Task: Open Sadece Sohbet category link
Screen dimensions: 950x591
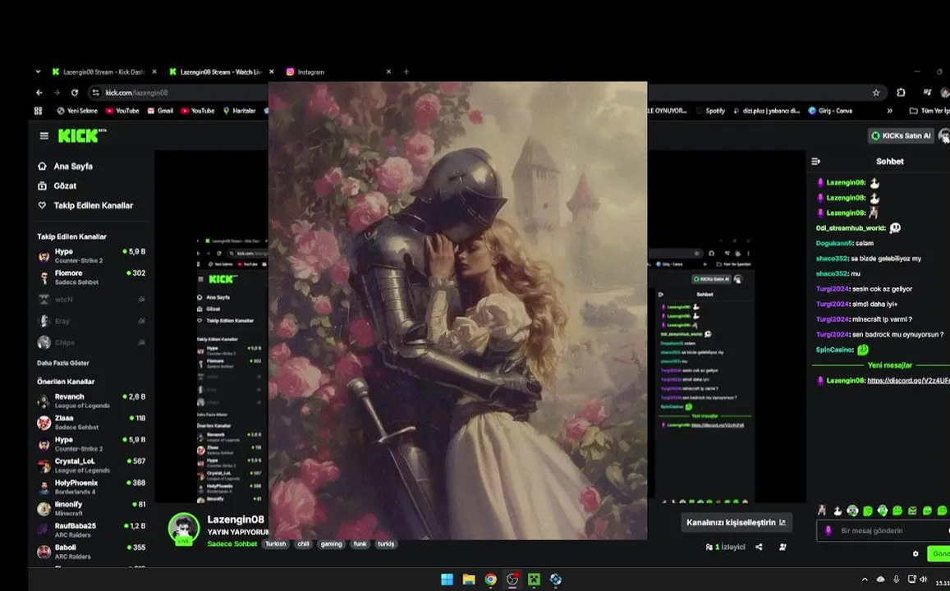Action: coord(232,543)
